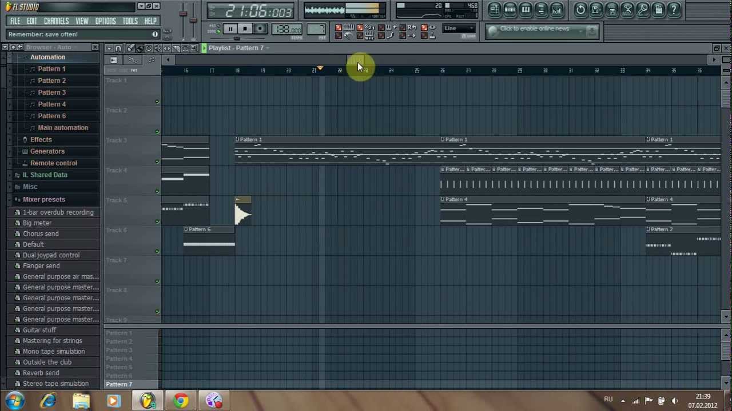Open the FILE menu
Screen dimensions: 732x411
pyautogui.click(x=15, y=21)
